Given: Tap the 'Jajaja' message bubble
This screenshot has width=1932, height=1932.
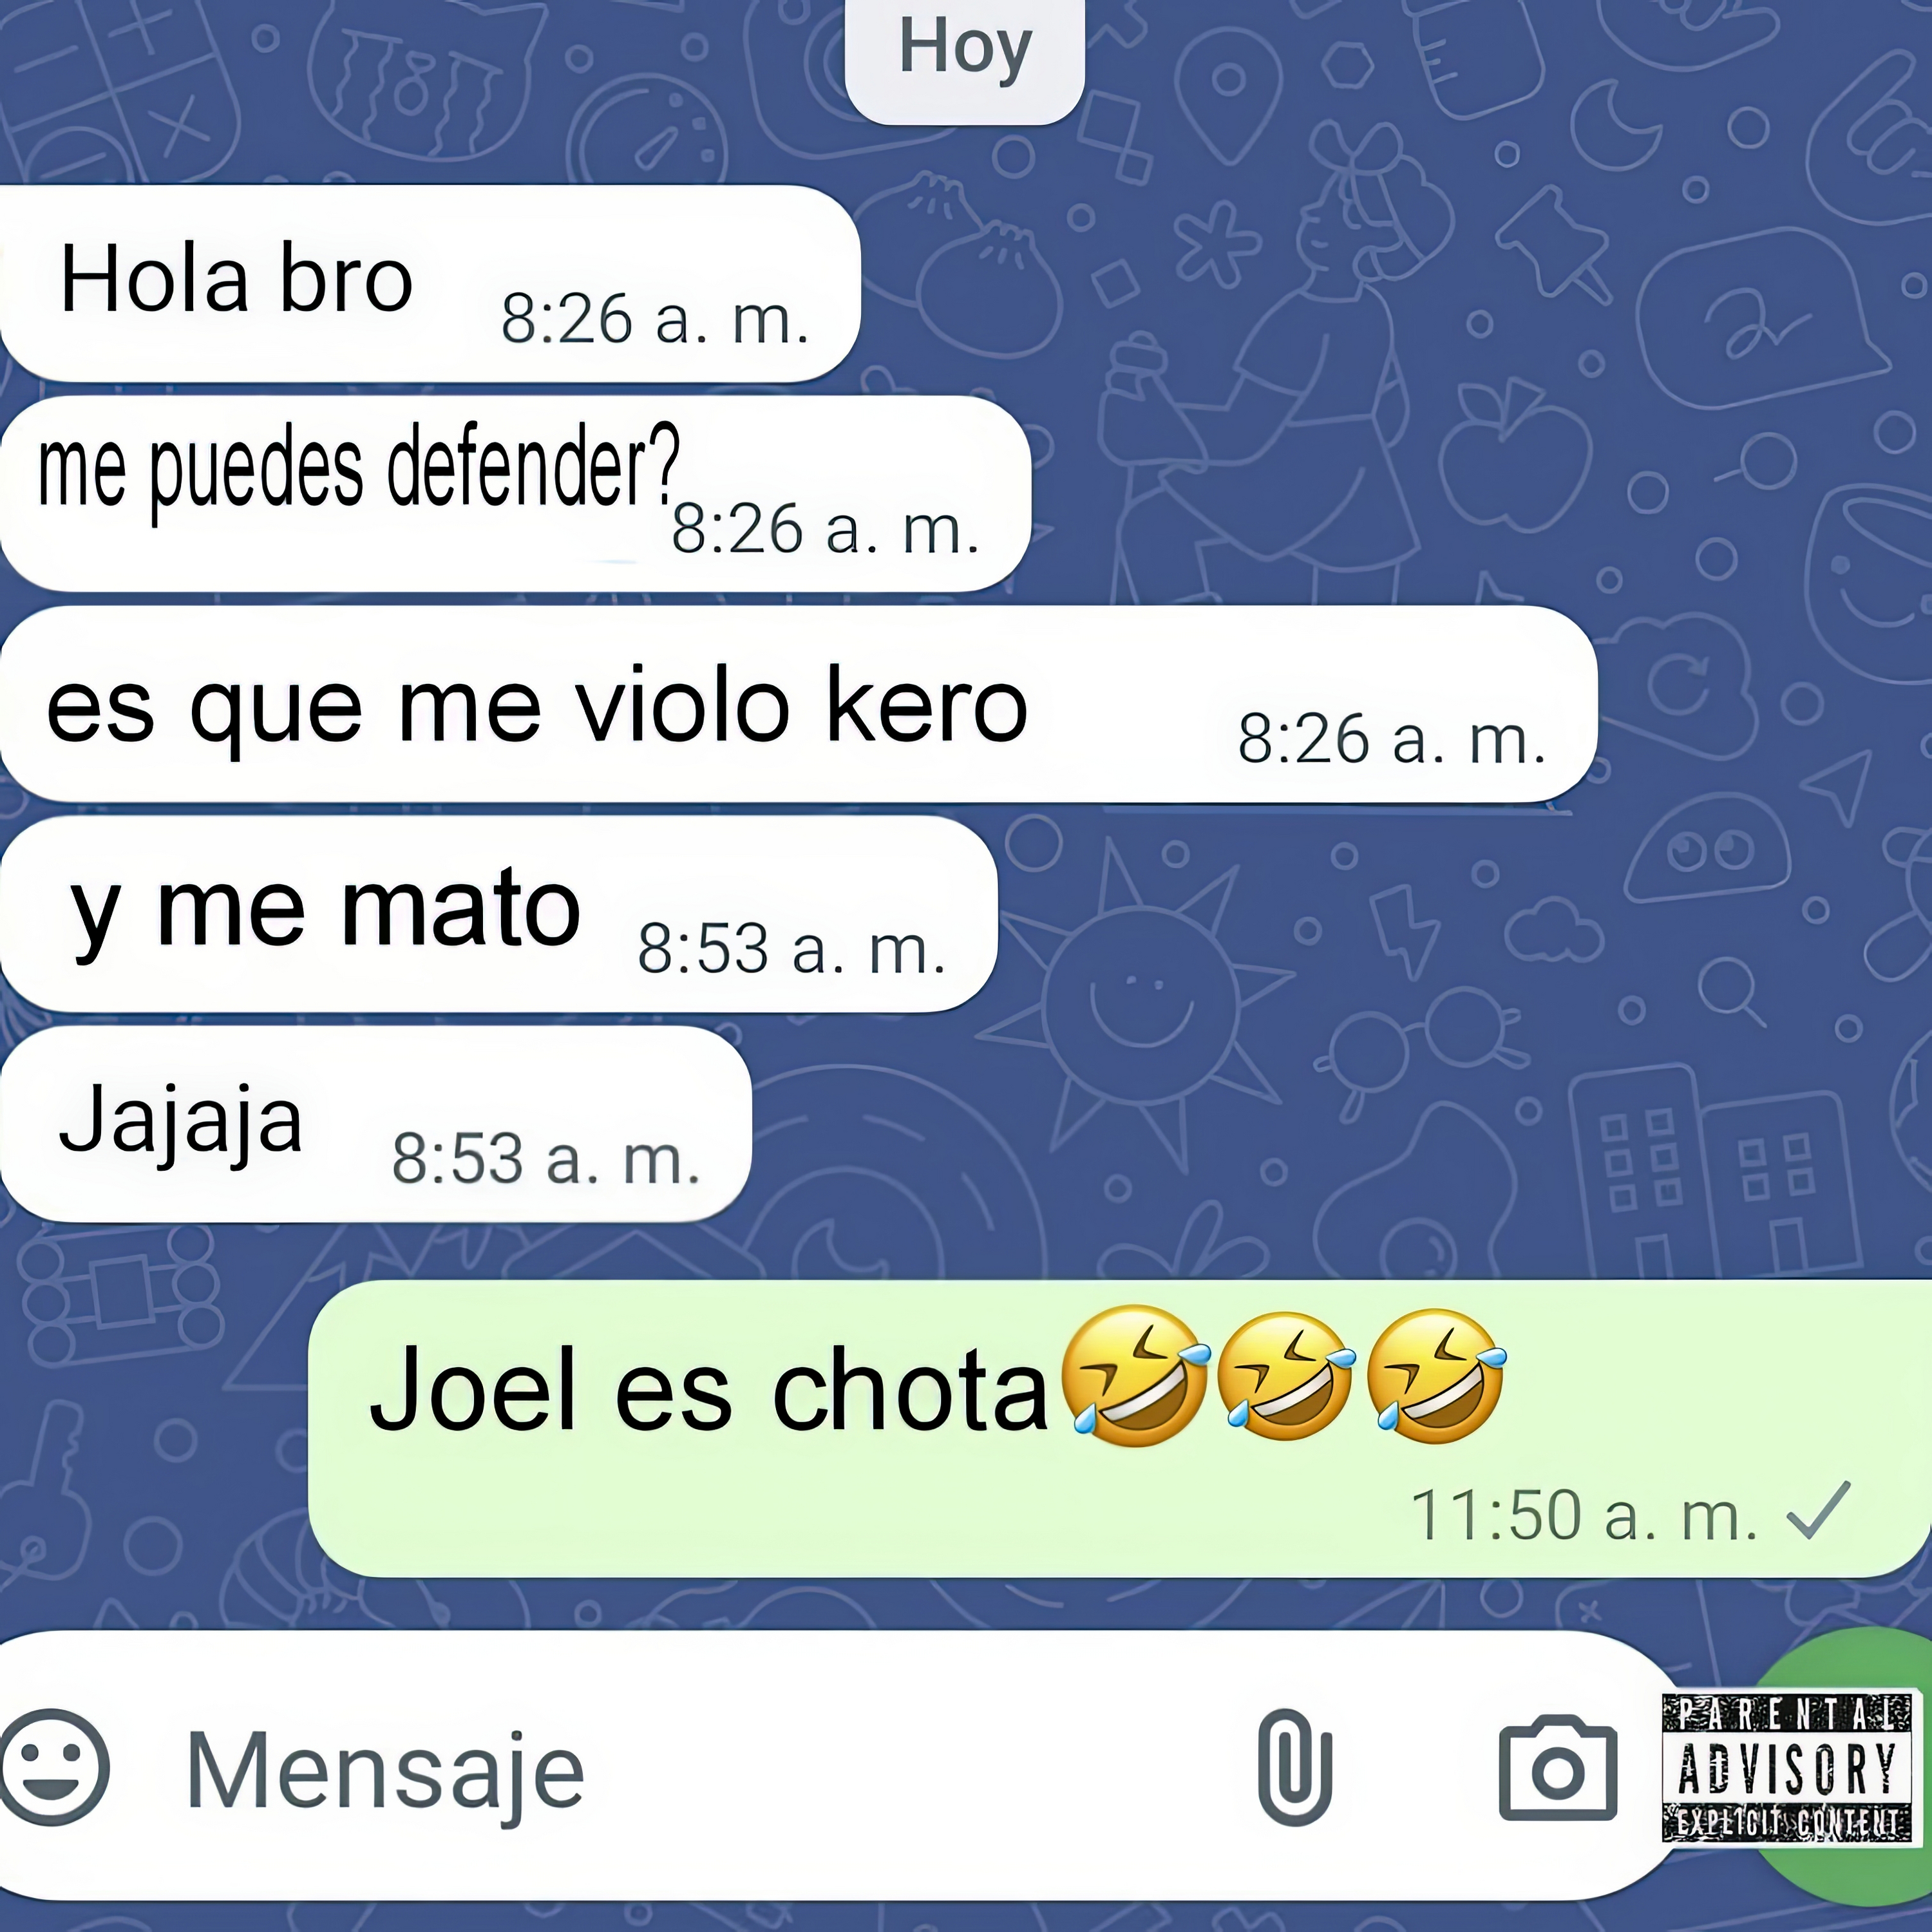Looking at the screenshot, I should [375, 1123].
